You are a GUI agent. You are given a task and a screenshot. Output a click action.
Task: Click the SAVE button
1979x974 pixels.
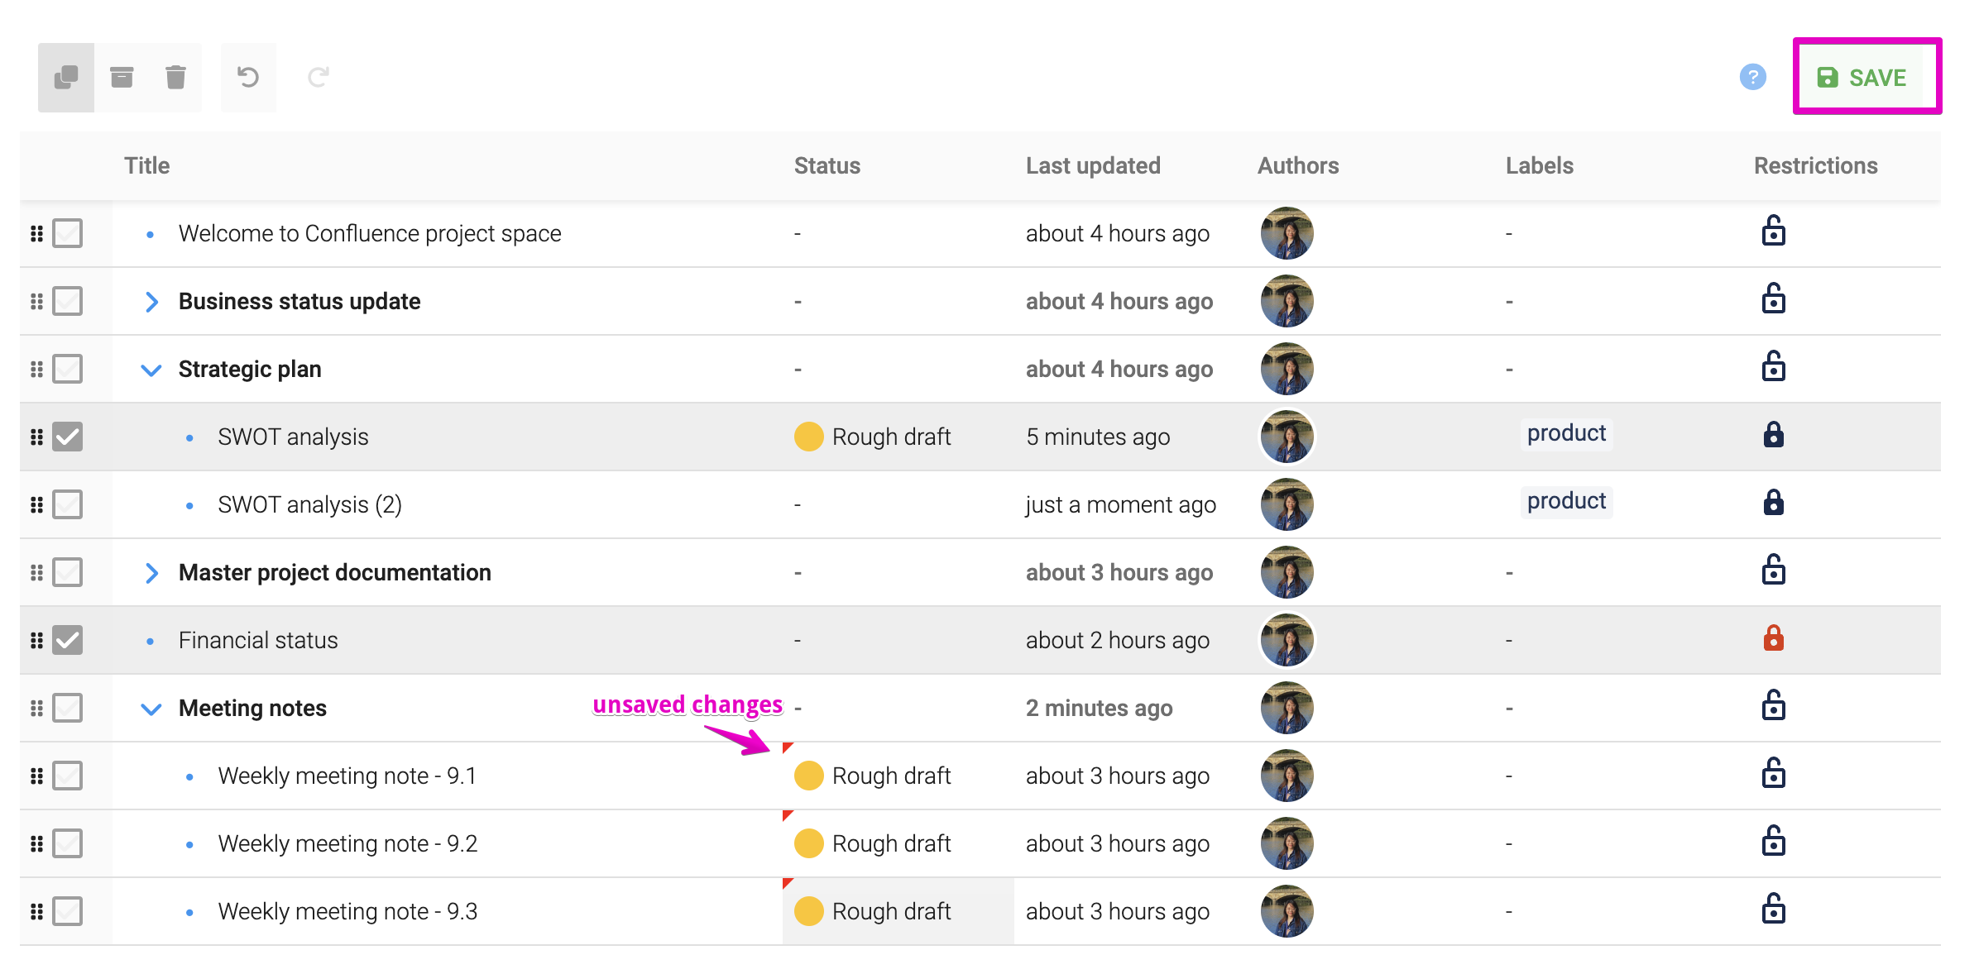tap(1867, 77)
